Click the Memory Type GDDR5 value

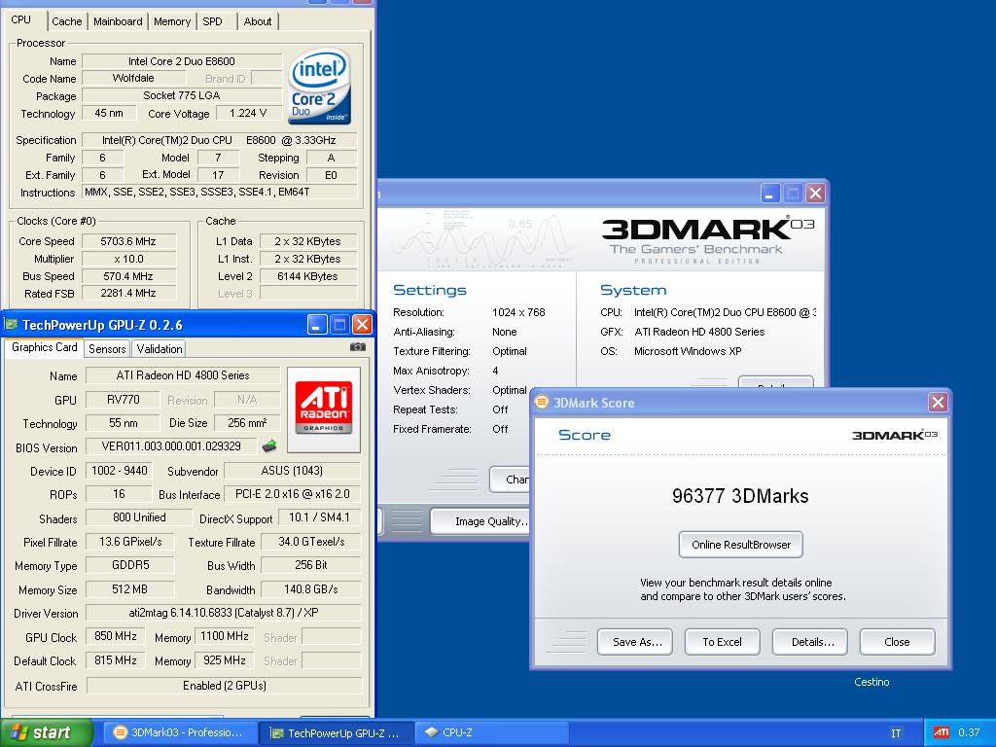pyautogui.click(x=130, y=565)
